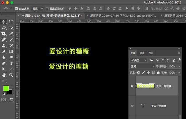The image size is (186, 119).
Task: Select the Eraser tool
Action: (3, 51)
